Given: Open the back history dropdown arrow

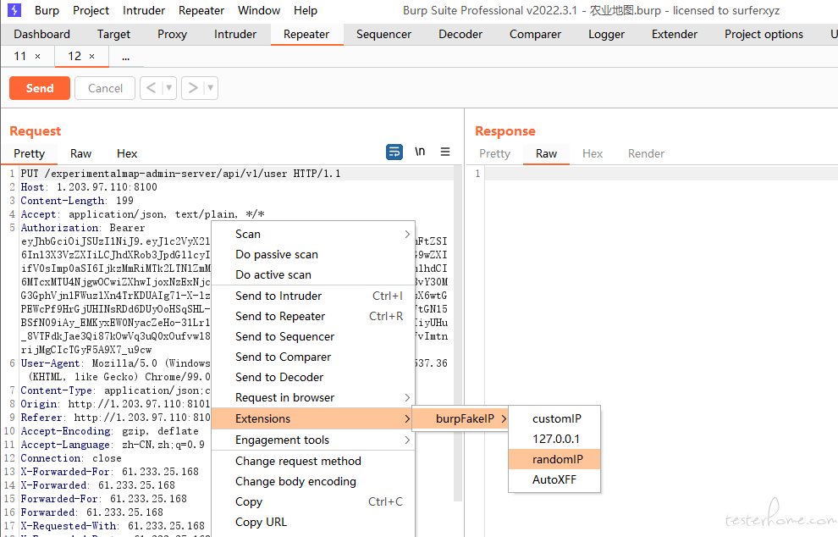Looking at the screenshot, I should click(x=169, y=88).
